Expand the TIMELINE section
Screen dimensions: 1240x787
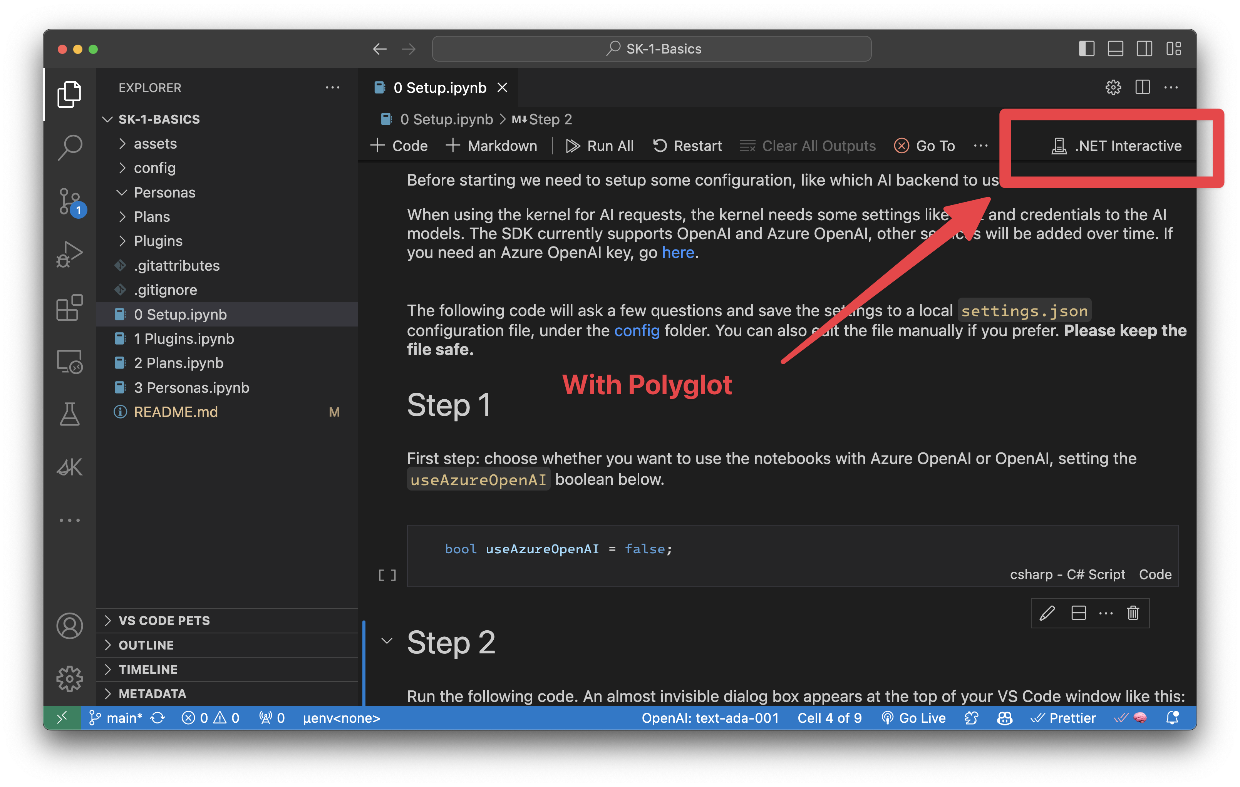click(227, 669)
